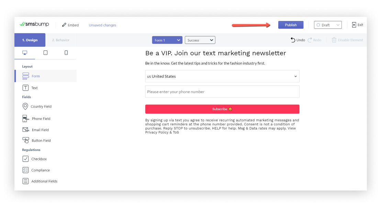Switch to desktop preview icon

point(25,53)
